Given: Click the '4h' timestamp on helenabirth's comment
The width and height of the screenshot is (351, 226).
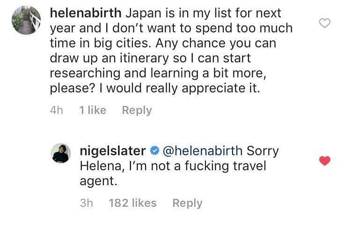Looking at the screenshot, I should 56,110.
